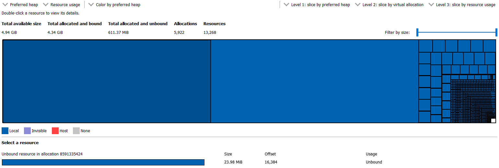Click the selected resource size bar
The height and width of the screenshot is (168, 499).
[x=103, y=162]
